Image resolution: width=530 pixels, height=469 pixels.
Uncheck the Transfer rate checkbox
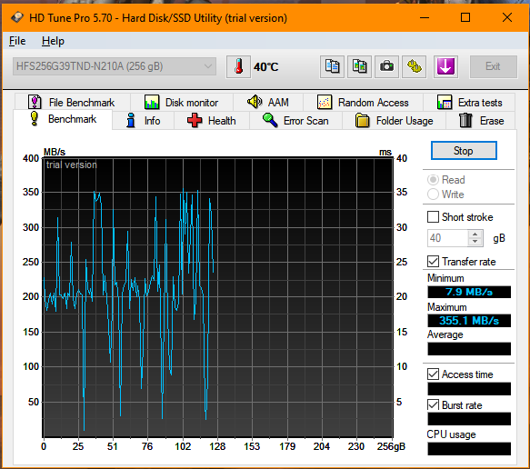pyautogui.click(x=433, y=261)
